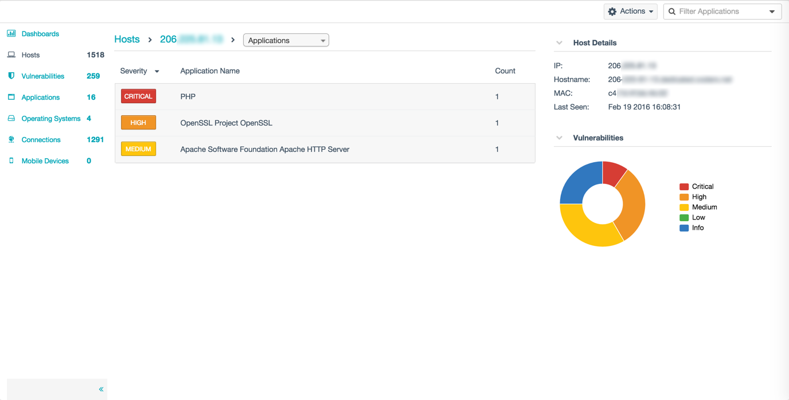Toggle the Critical series in the chart legend

coord(696,187)
